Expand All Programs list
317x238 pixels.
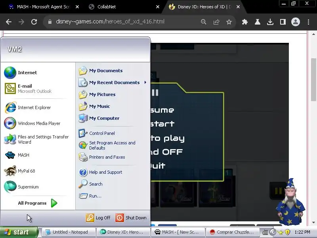(x=37, y=203)
